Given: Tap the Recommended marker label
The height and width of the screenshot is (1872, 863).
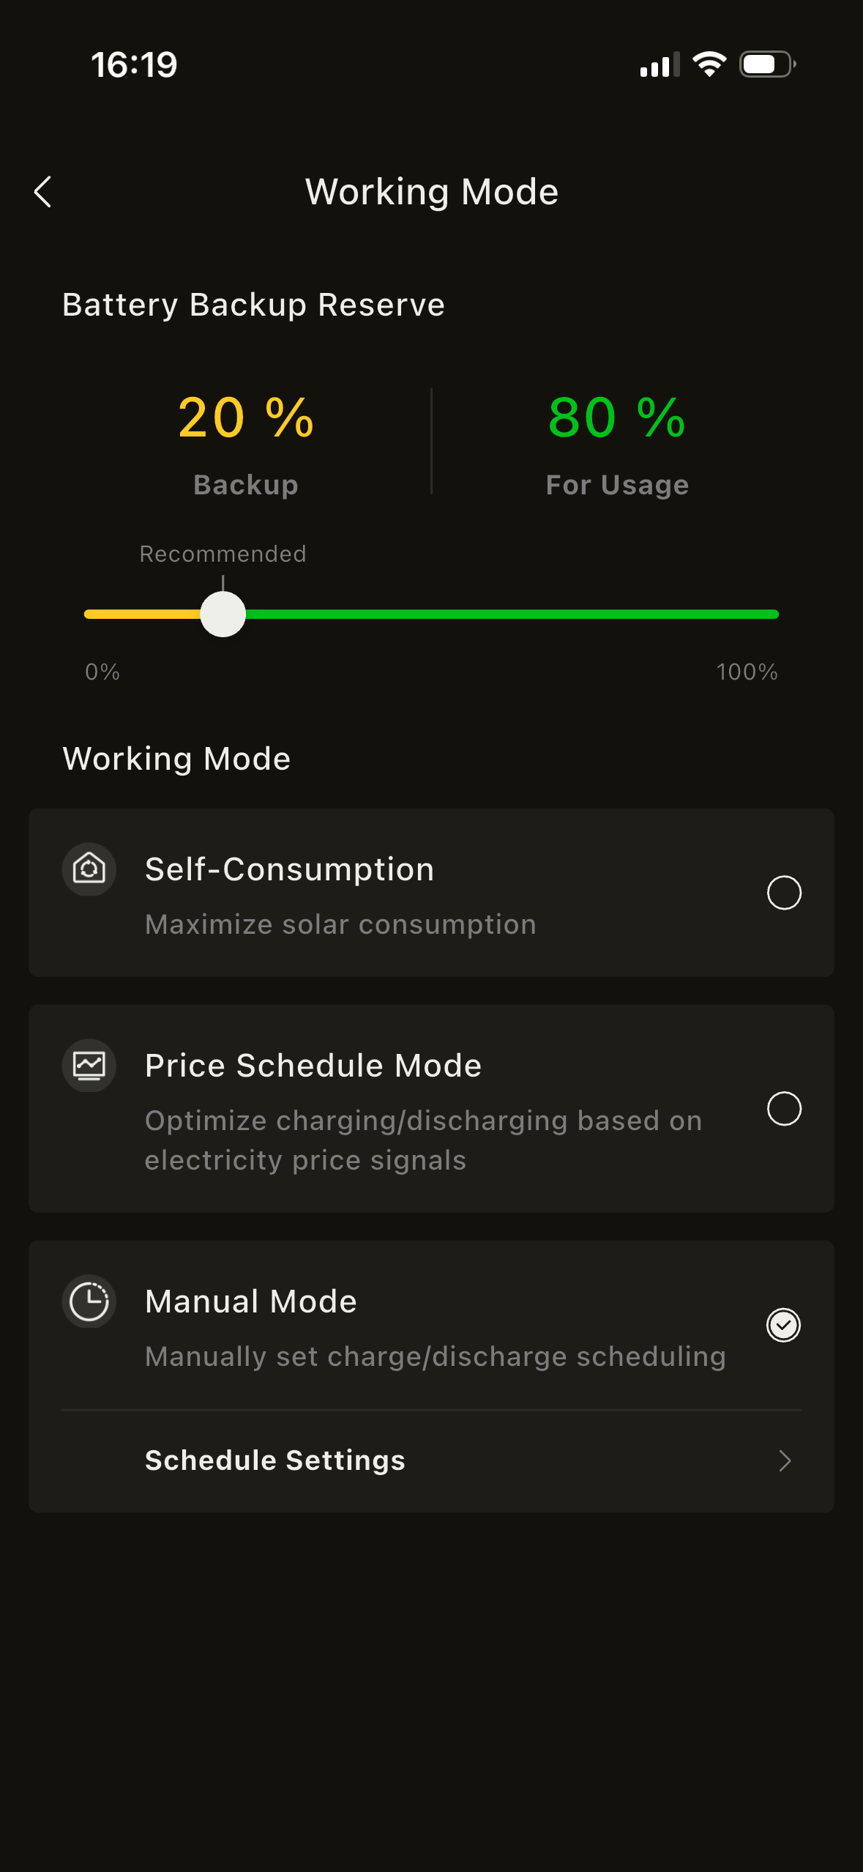Looking at the screenshot, I should pos(223,554).
